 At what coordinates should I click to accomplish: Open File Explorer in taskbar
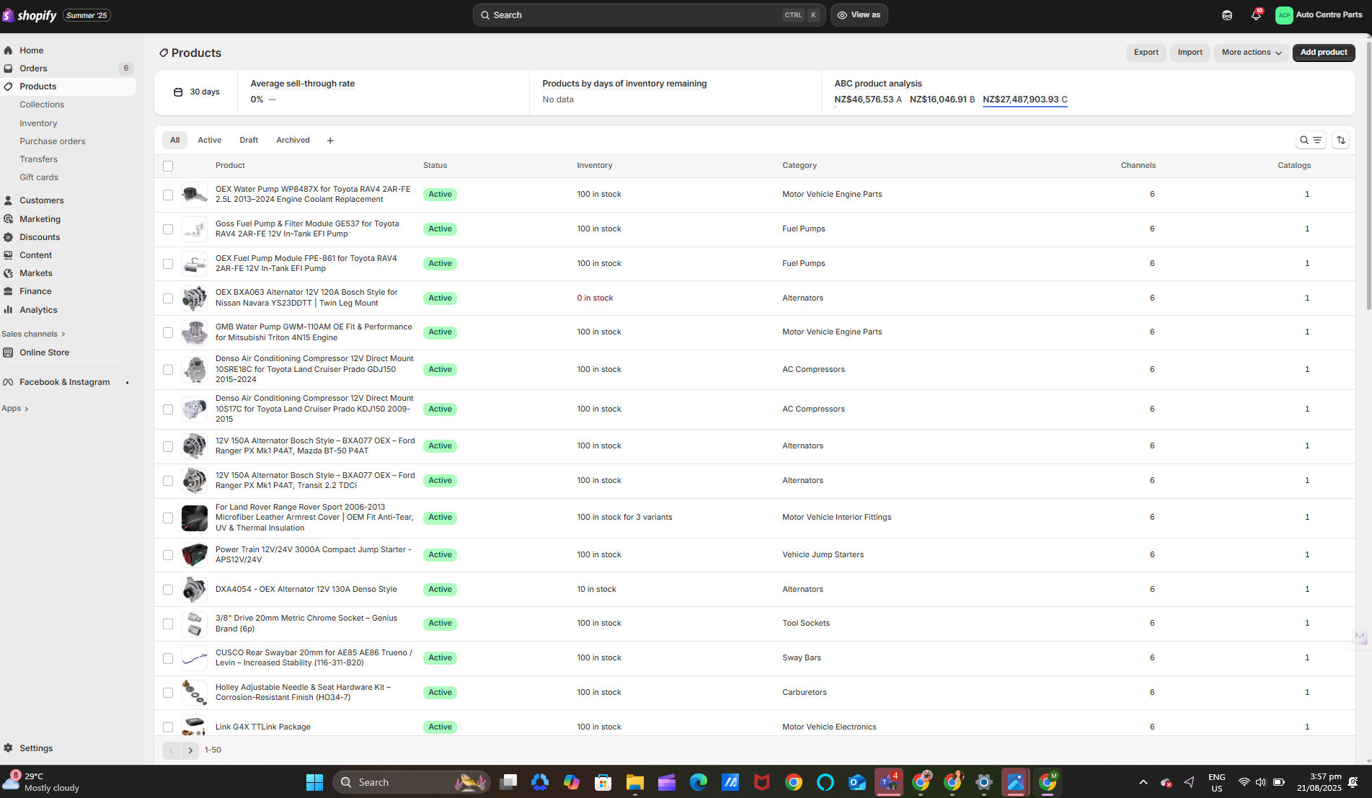point(634,782)
